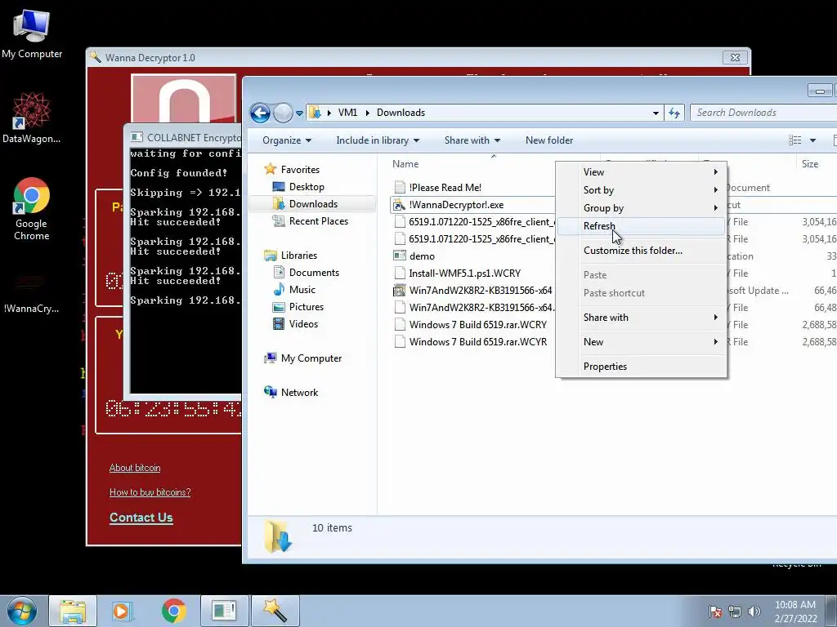Select Libraries in the navigation pane
Screen dimensions: 837x627
[x=299, y=256]
